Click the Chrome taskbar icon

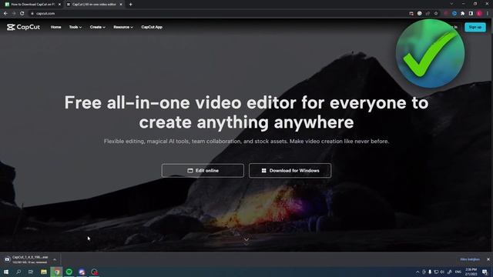[x=56, y=272]
